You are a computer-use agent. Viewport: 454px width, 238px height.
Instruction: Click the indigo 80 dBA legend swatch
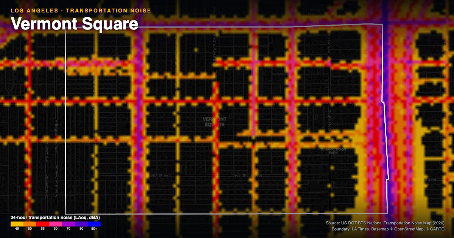[x=81, y=224]
